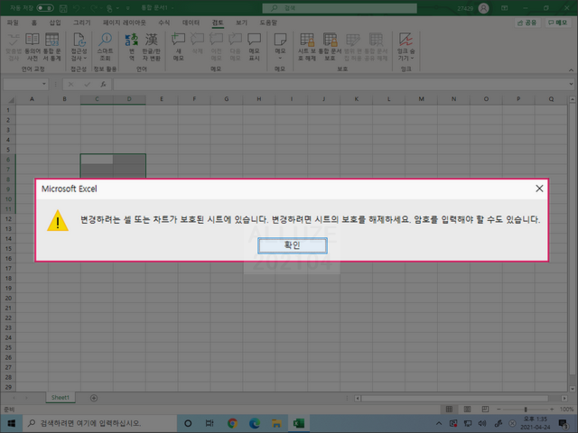578x433 pixels.
Task: Click the 번역 translate icon
Action: (132, 46)
